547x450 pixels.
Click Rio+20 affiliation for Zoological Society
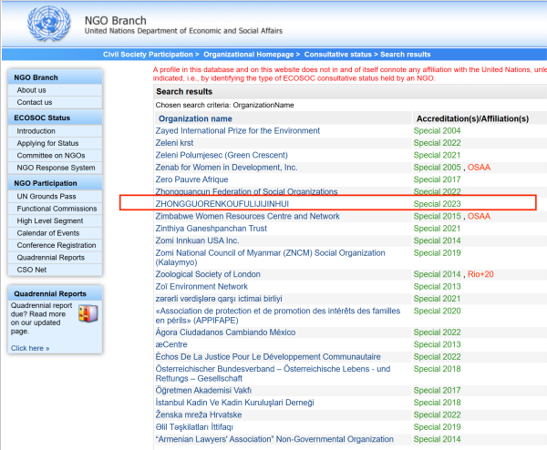(481, 274)
